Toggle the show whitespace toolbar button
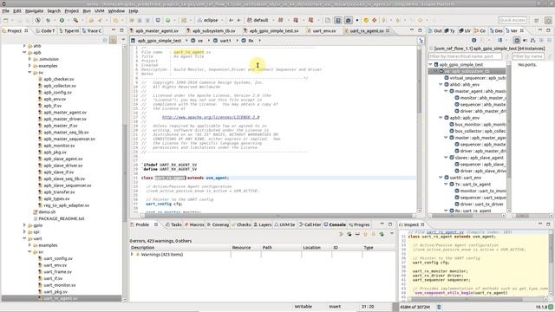Image resolution: width=555 pixels, height=312 pixels. [x=348, y=21]
